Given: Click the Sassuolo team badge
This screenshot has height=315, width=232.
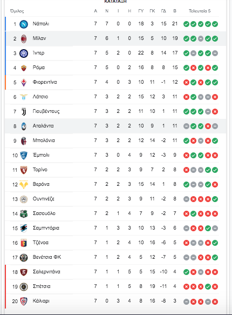Looking at the screenshot, I should click(24, 214).
